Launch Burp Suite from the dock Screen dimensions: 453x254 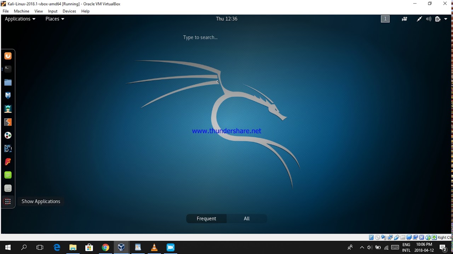tap(8, 122)
